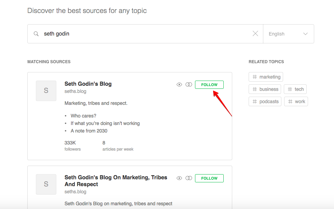Follow 'Seth Godin's Blog On Marketing, Tribes And Respect'
The image size is (334, 209).
[209, 178]
